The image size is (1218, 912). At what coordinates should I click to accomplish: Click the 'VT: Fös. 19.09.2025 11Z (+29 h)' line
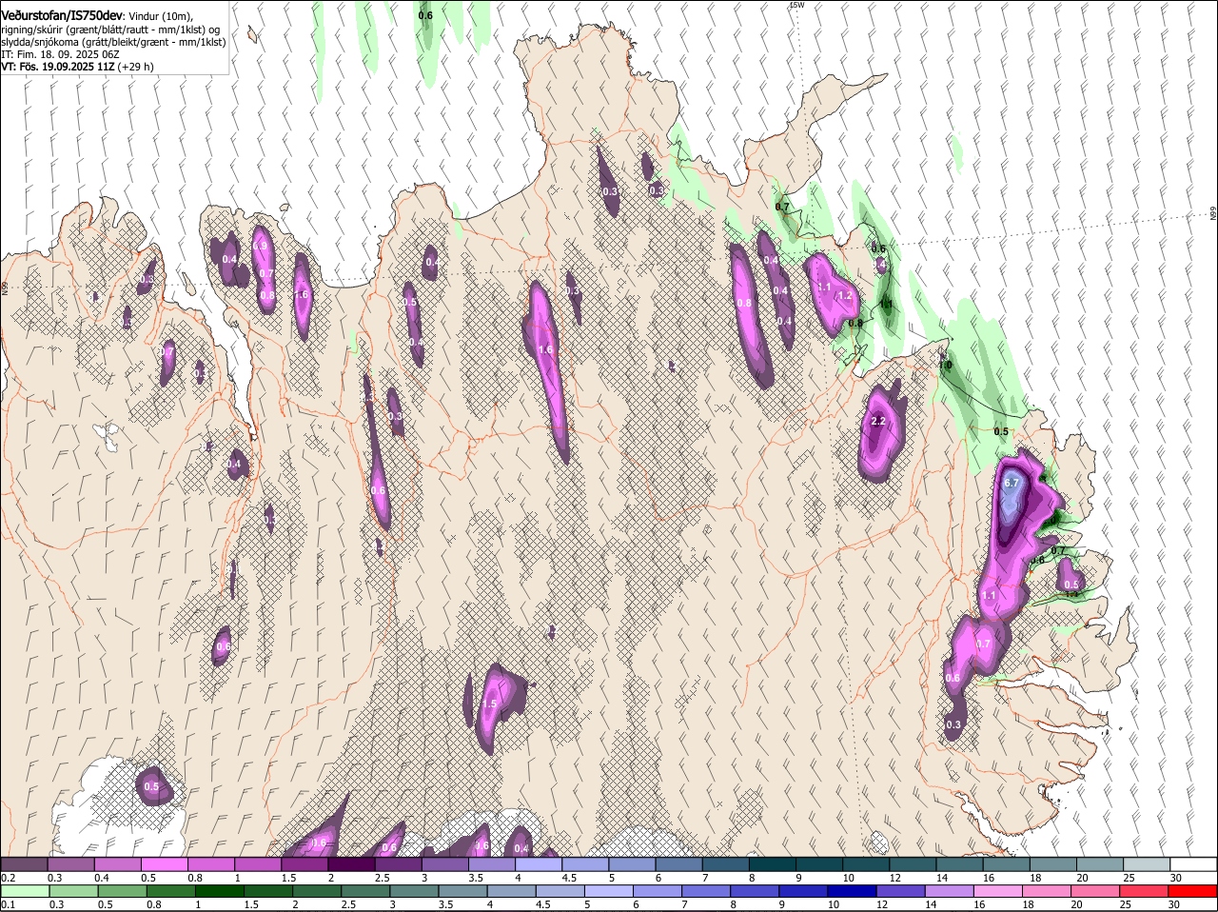click(x=78, y=68)
